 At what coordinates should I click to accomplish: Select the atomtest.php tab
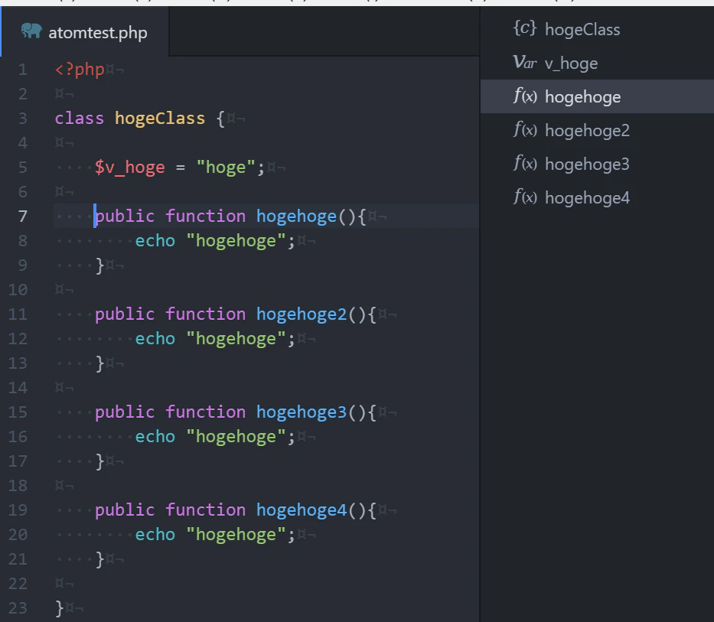[85, 32]
